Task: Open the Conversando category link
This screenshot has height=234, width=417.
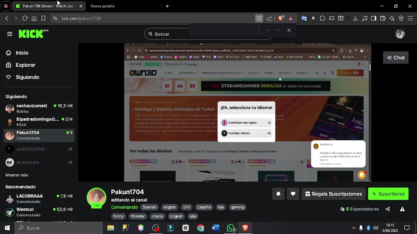Action: [124, 207]
